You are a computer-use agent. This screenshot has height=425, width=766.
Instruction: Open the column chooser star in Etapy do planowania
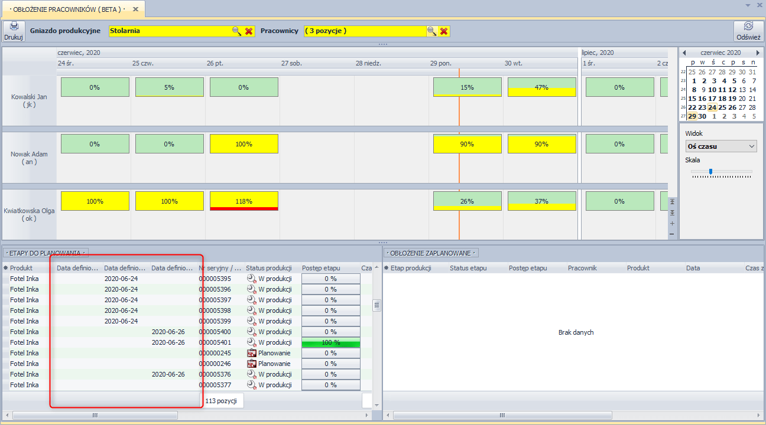pyautogui.click(x=5, y=268)
